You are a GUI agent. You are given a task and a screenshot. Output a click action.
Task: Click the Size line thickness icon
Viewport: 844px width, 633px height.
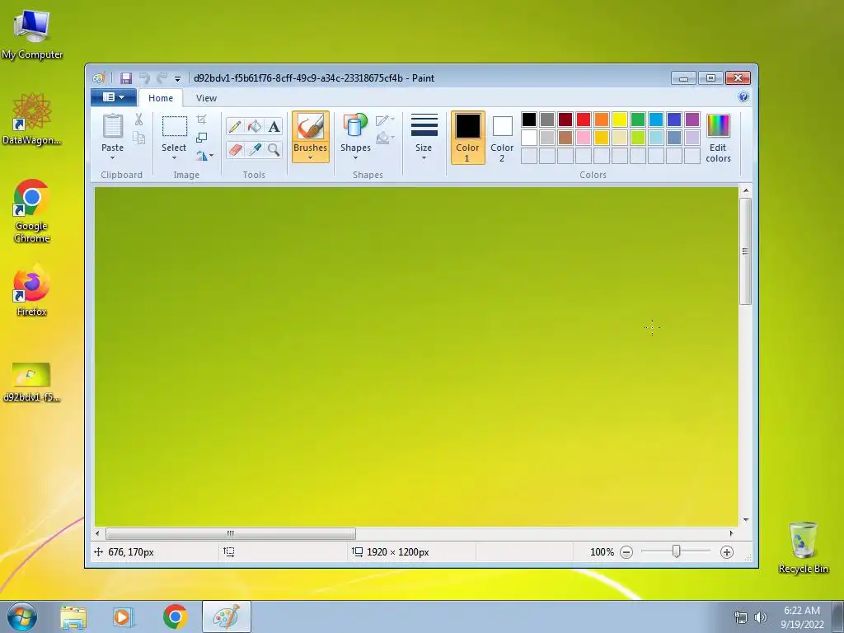tap(424, 125)
